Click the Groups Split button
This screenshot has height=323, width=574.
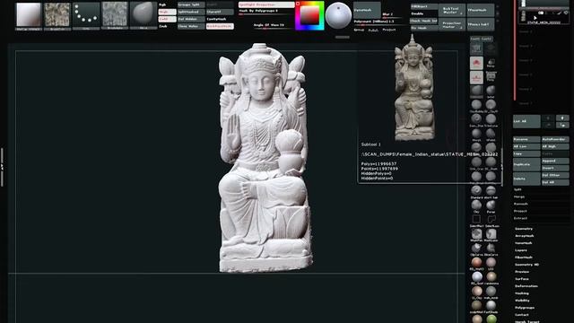click(x=191, y=4)
